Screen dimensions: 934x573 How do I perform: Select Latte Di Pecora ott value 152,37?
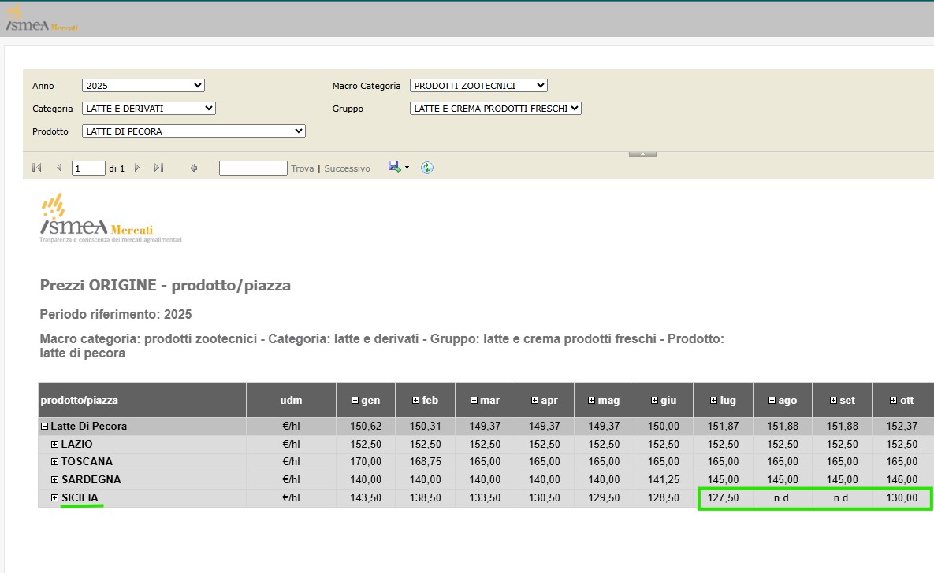(x=902, y=426)
